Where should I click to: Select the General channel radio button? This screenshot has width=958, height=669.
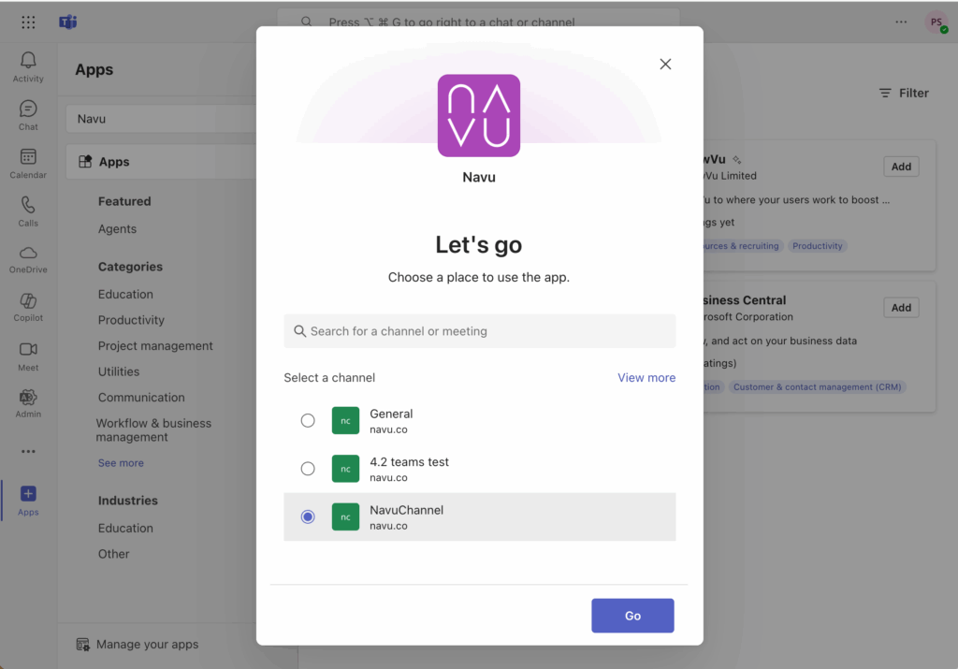(308, 421)
